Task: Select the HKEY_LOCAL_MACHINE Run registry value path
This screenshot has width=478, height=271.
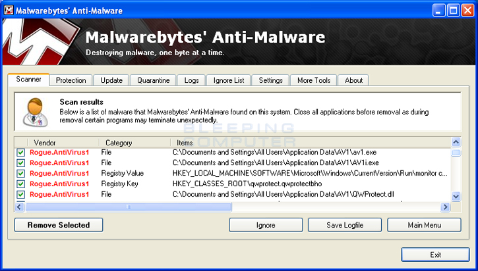Action: [310, 174]
